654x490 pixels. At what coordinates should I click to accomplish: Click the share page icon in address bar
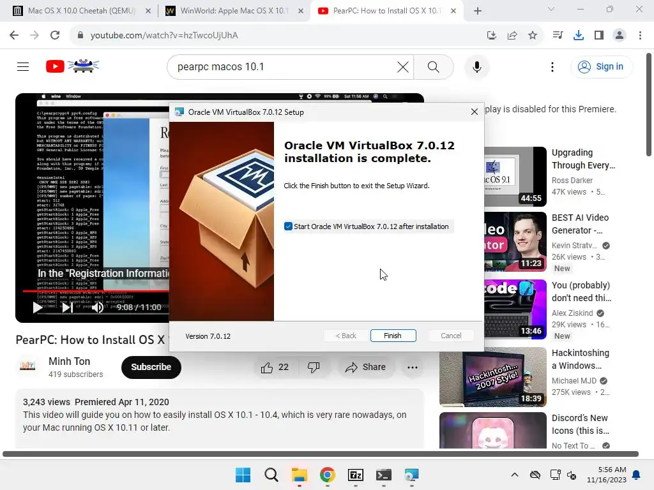pos(512,36)
